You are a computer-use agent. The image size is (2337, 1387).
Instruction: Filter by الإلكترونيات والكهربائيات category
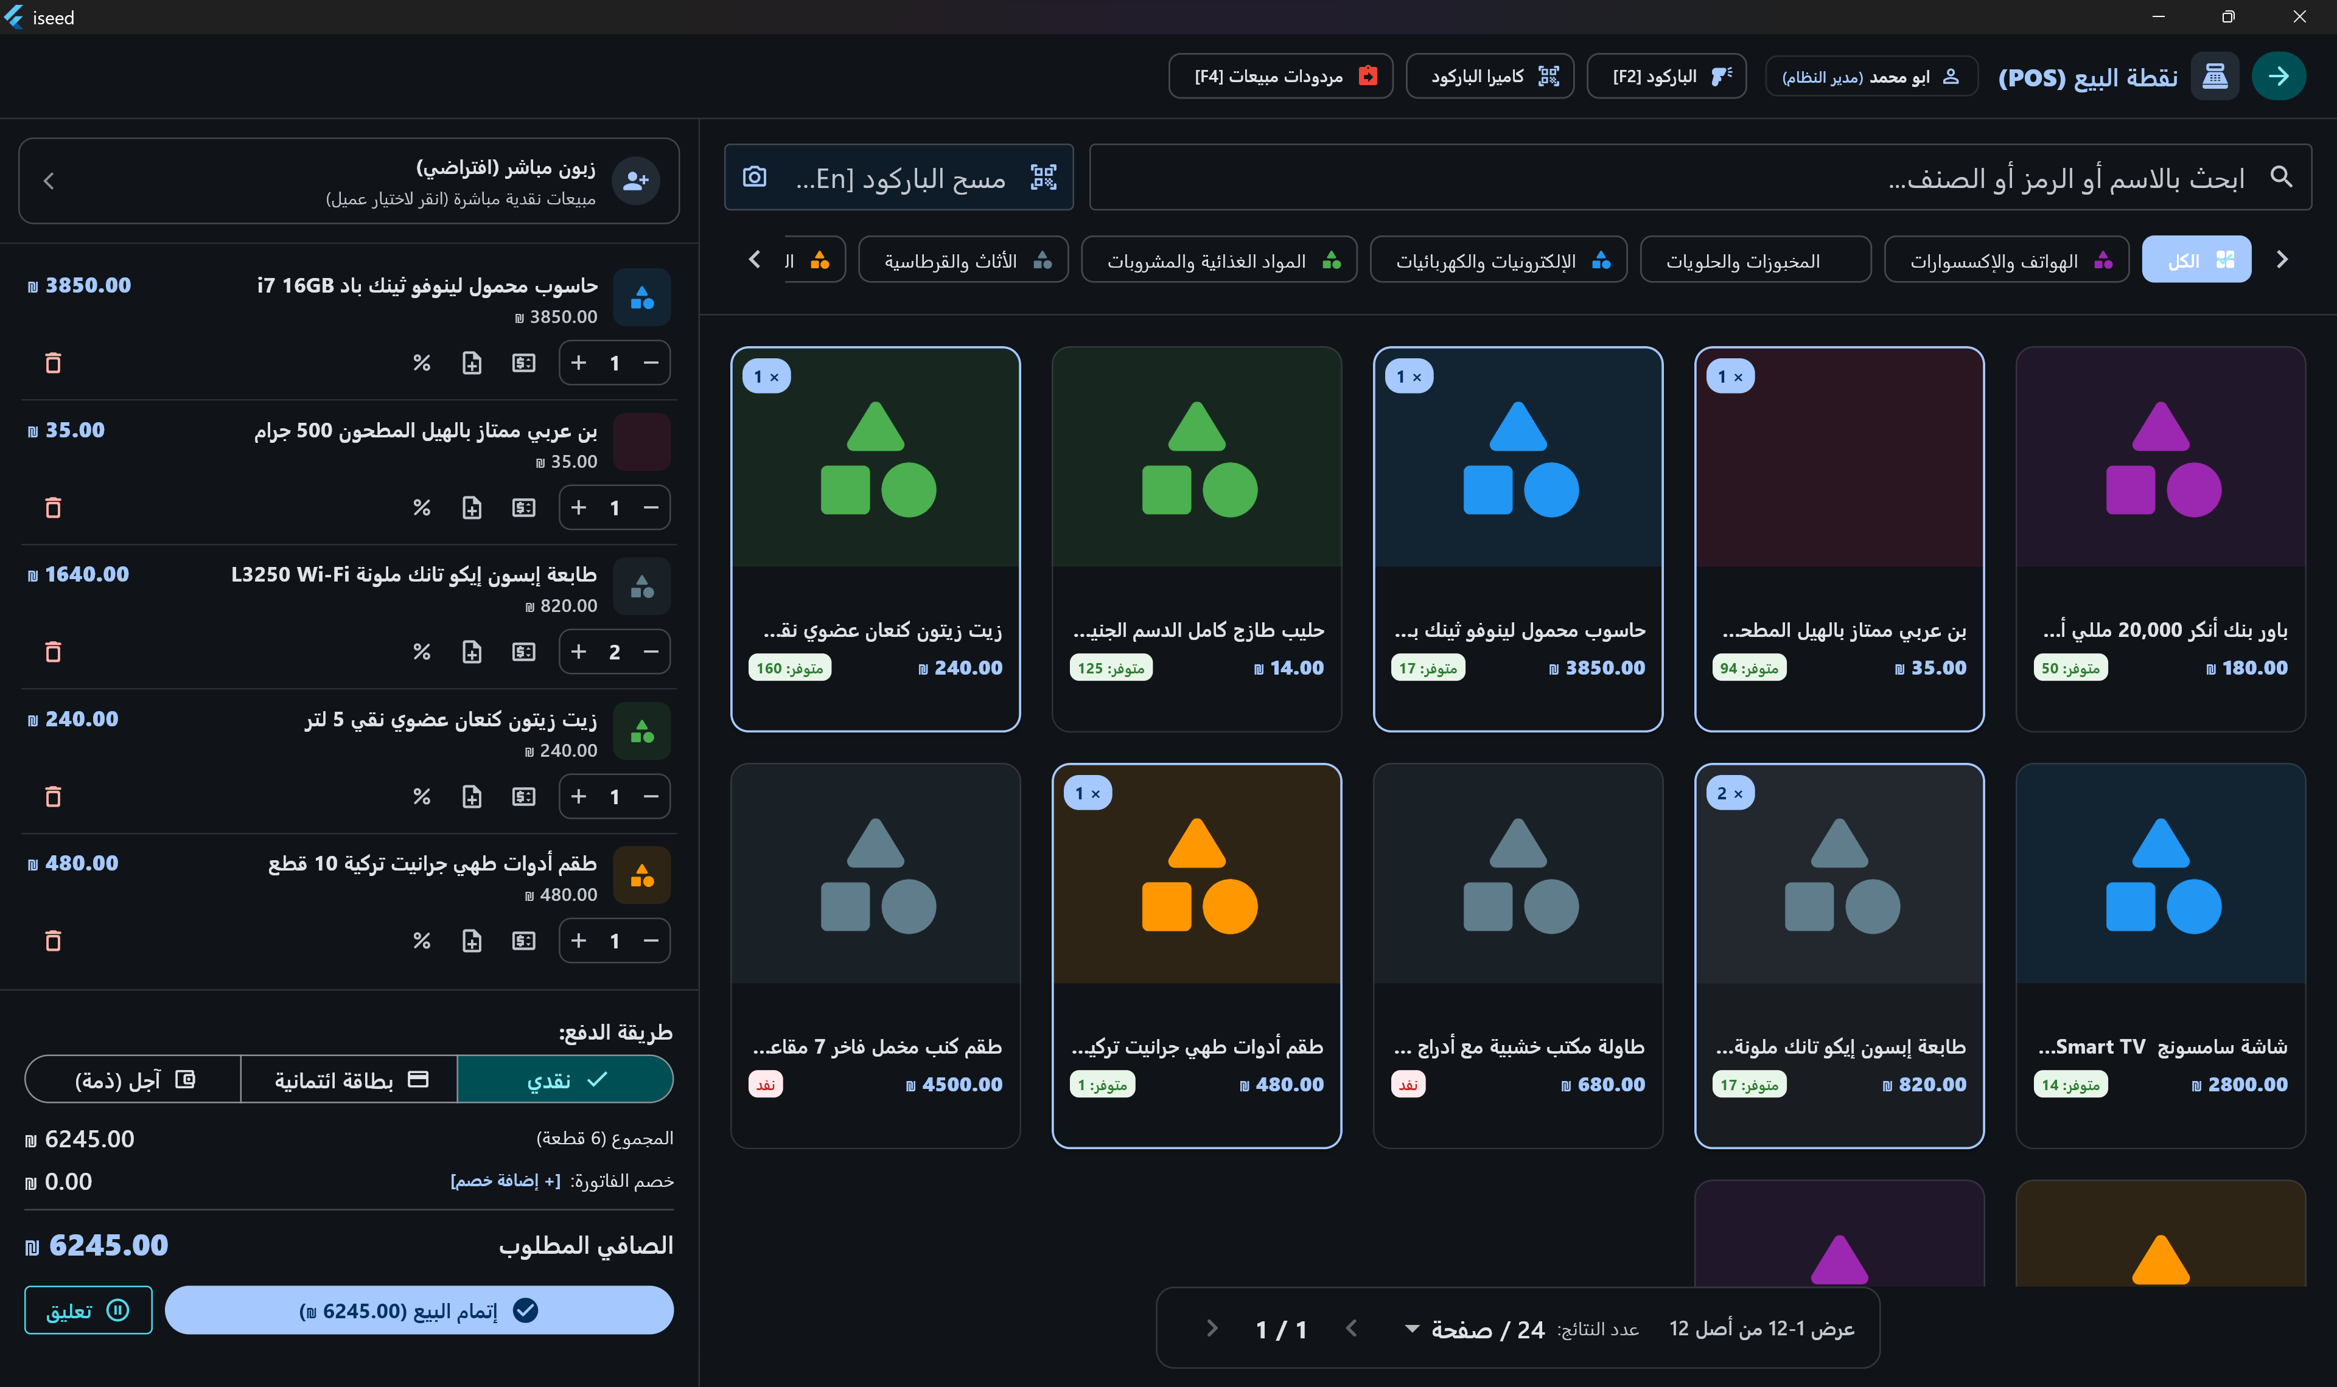[x=1498, y=260]
